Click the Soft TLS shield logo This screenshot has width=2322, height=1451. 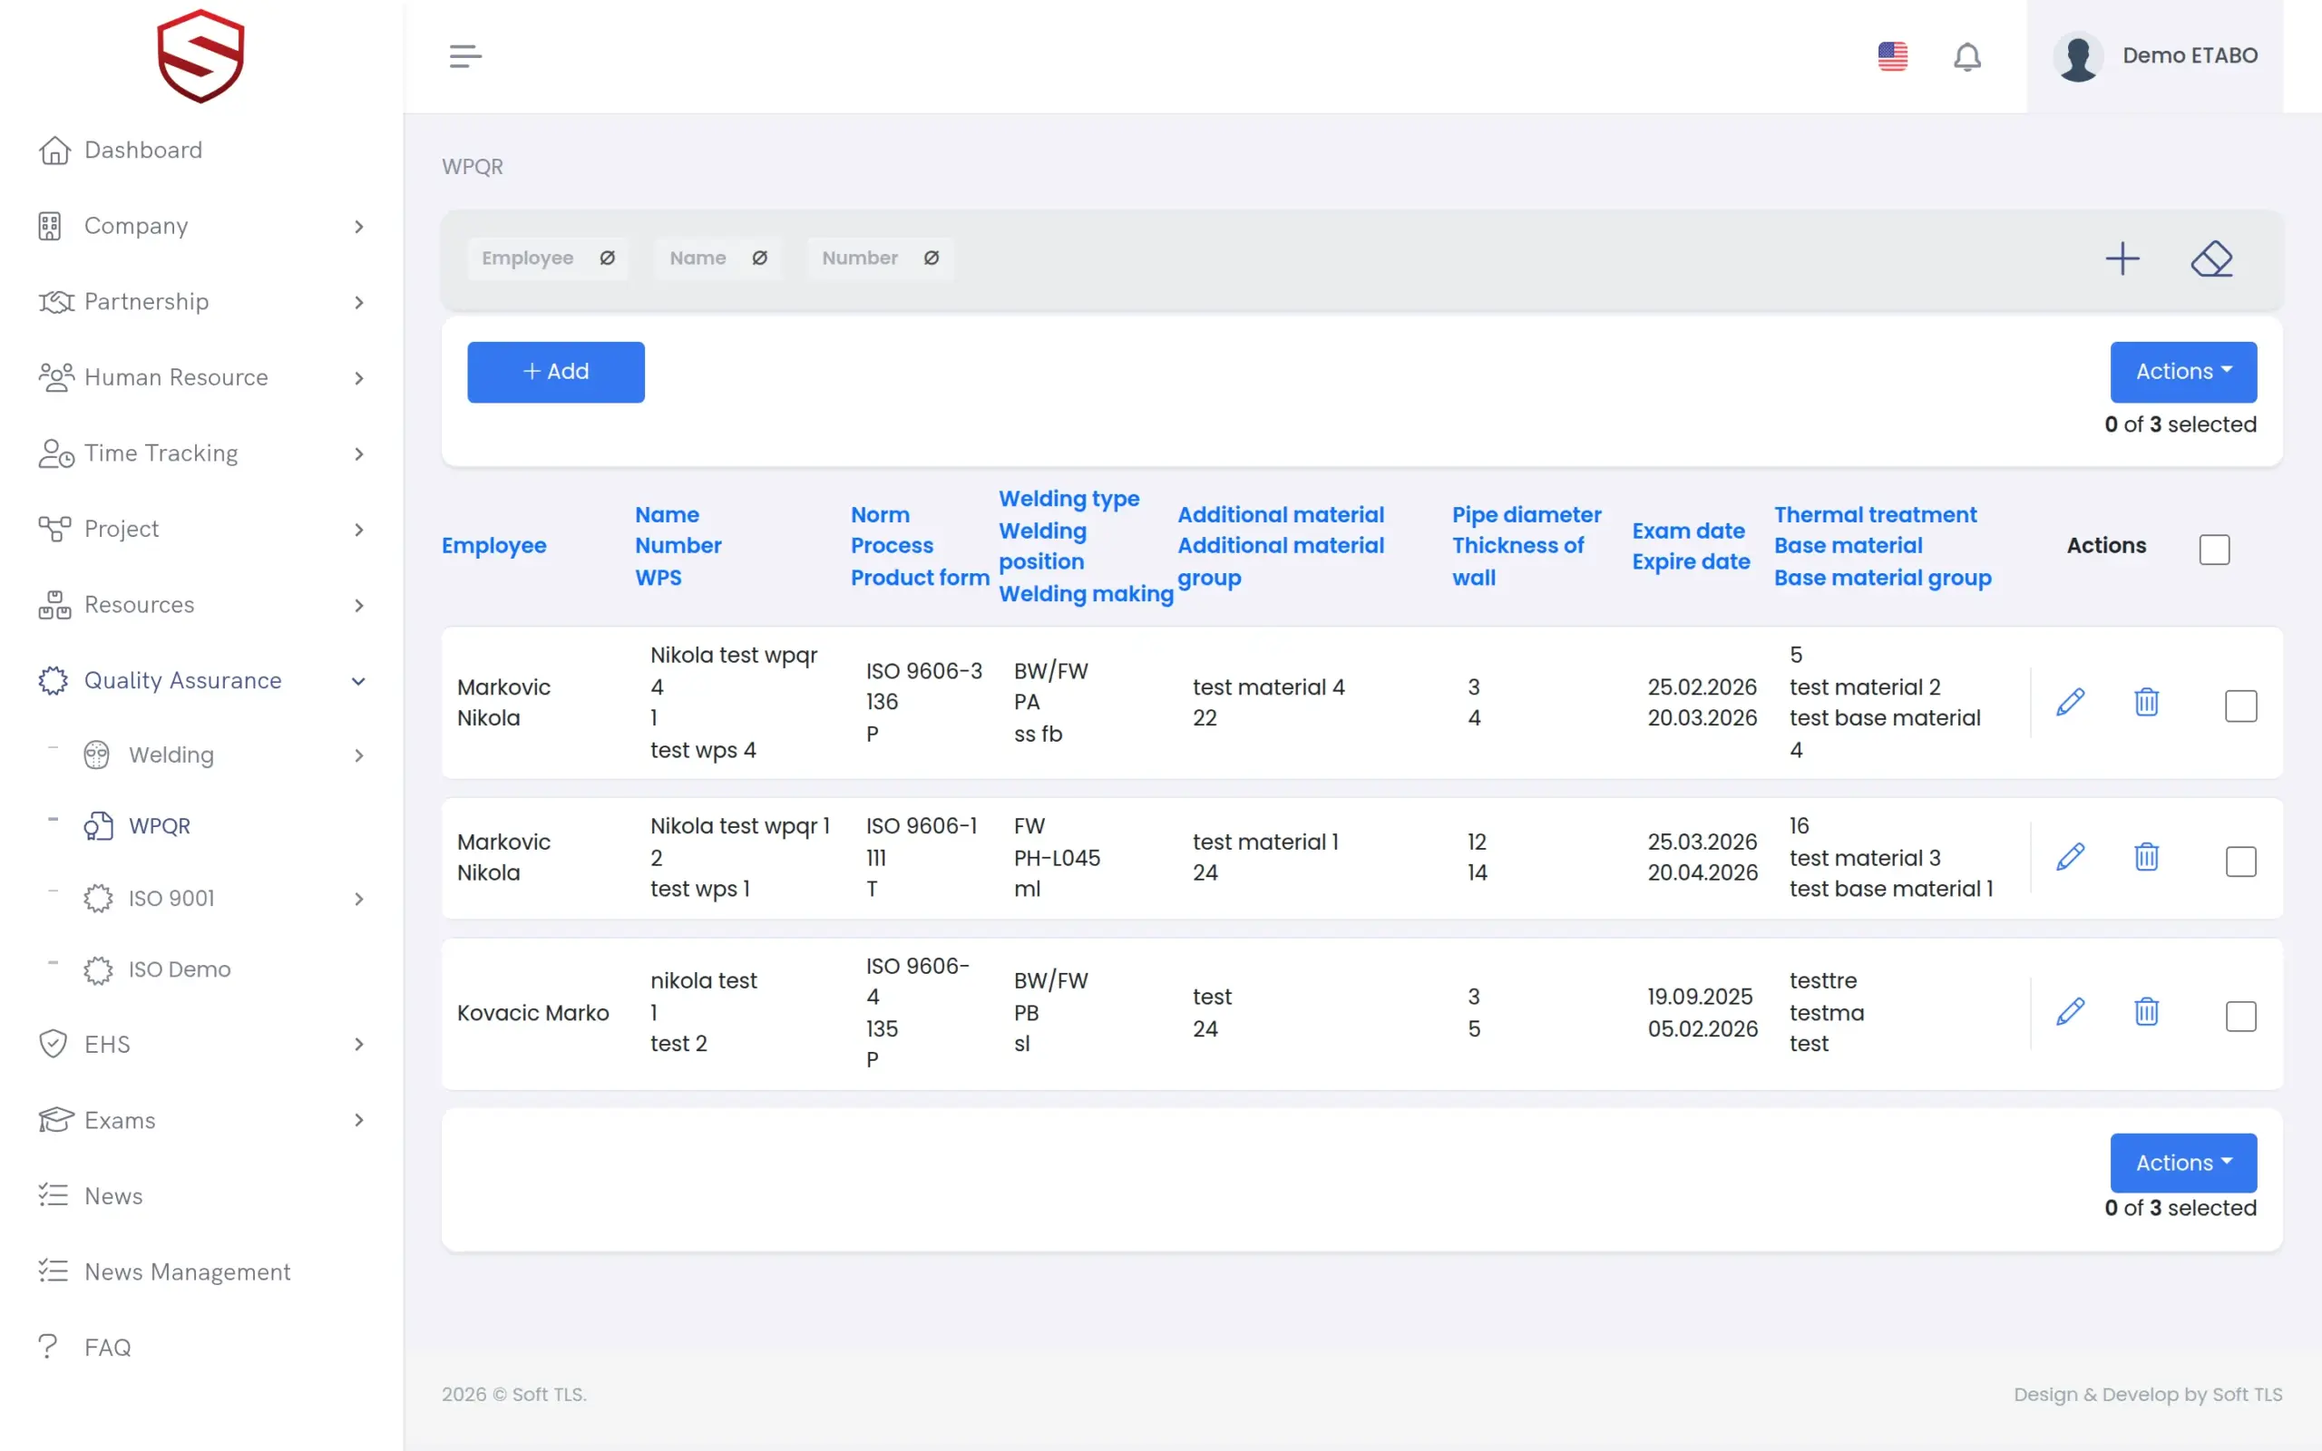tap(200, 55)
